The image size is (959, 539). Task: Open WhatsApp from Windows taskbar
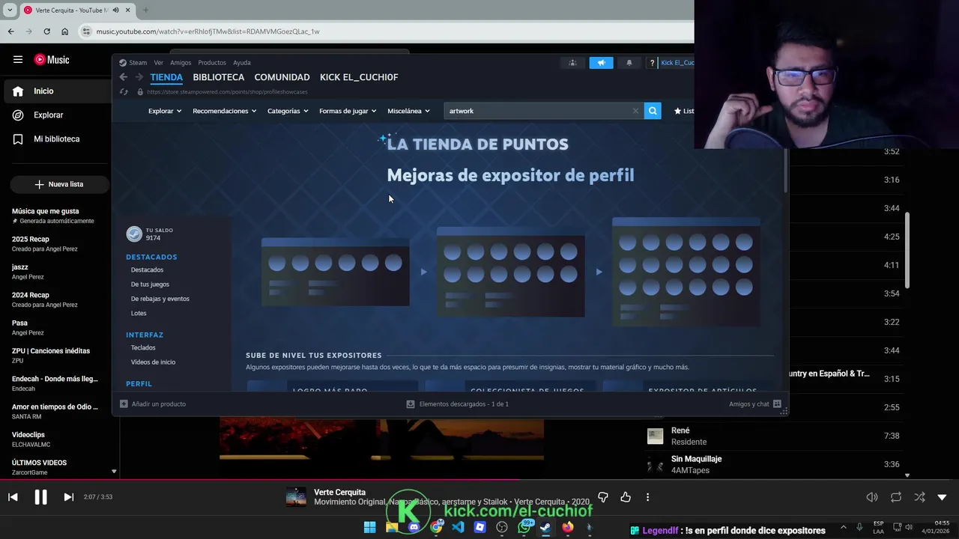click(524, 527)
